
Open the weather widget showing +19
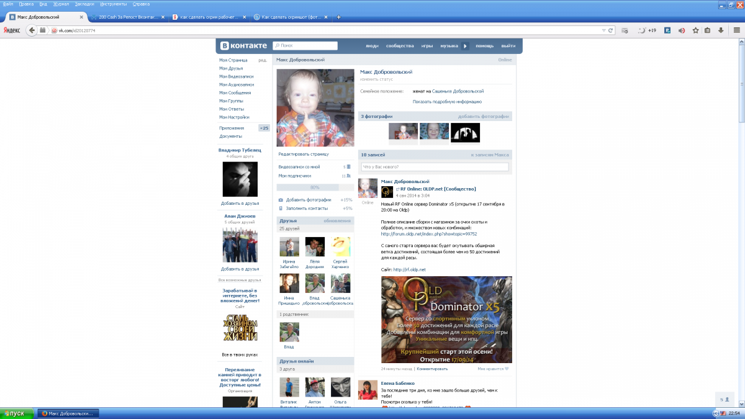(x=648, y=30)
